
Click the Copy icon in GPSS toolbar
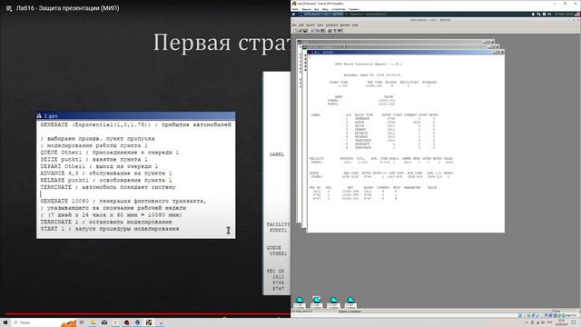(x=317, y=31)
